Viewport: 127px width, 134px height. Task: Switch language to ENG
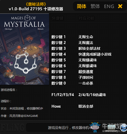(x=109, y=6)
